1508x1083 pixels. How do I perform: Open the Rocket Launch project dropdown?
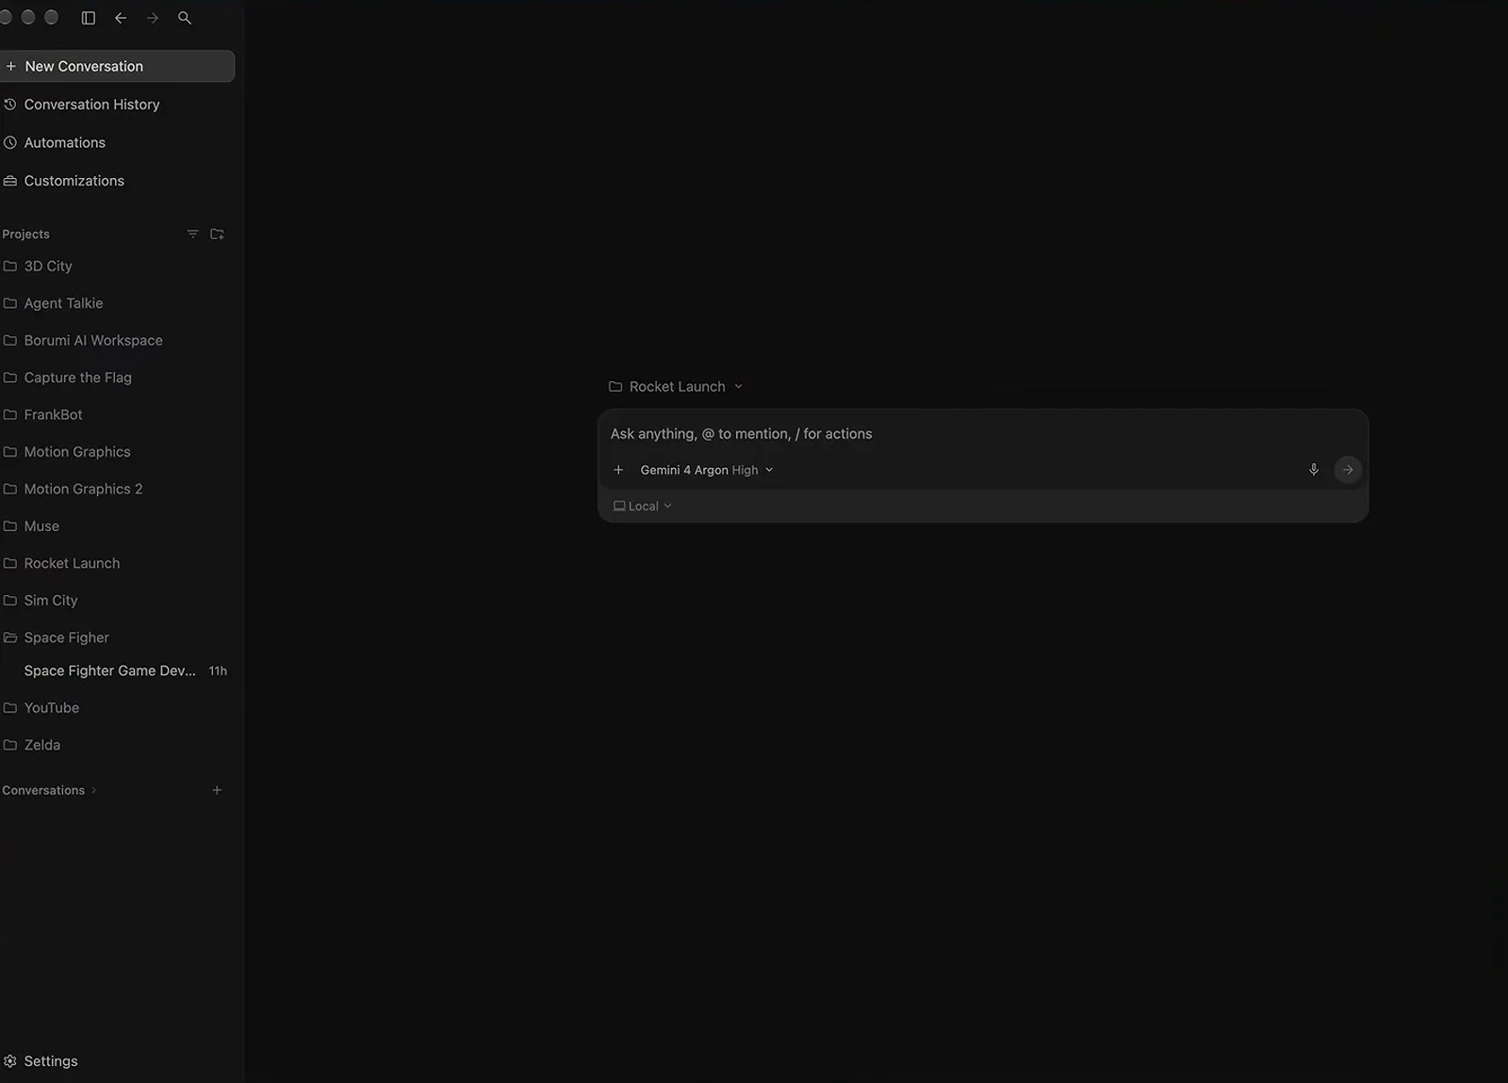(x=676, y=386)
